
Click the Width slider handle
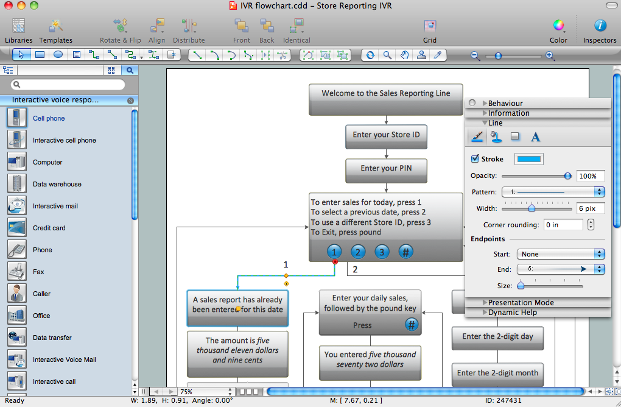[x=532, y=208]
